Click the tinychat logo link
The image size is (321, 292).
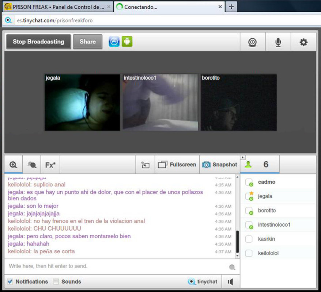203,281
